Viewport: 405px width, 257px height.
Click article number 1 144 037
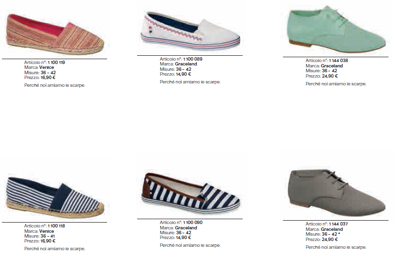pos(338,224)
